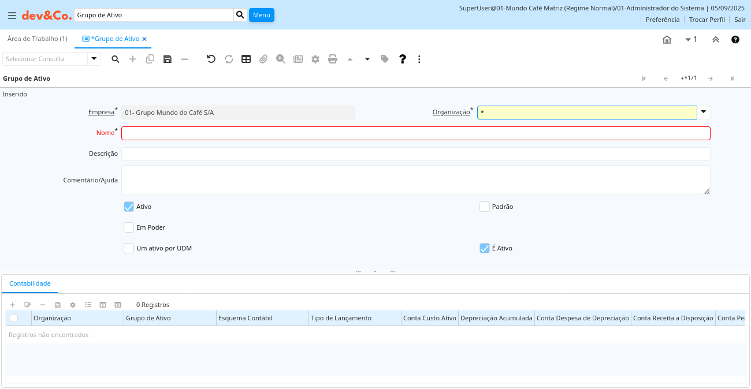Click the blue Menu button
The width and height of the screenshot is (751, 389).
pyautogui.click(x=261, y=15)
